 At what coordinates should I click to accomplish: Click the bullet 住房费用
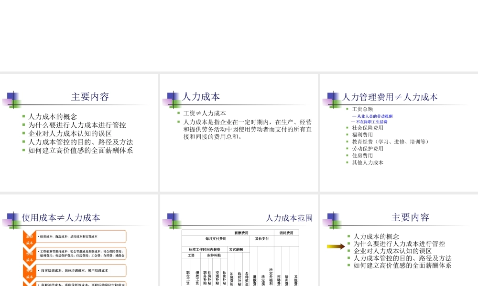pos(362,155)
